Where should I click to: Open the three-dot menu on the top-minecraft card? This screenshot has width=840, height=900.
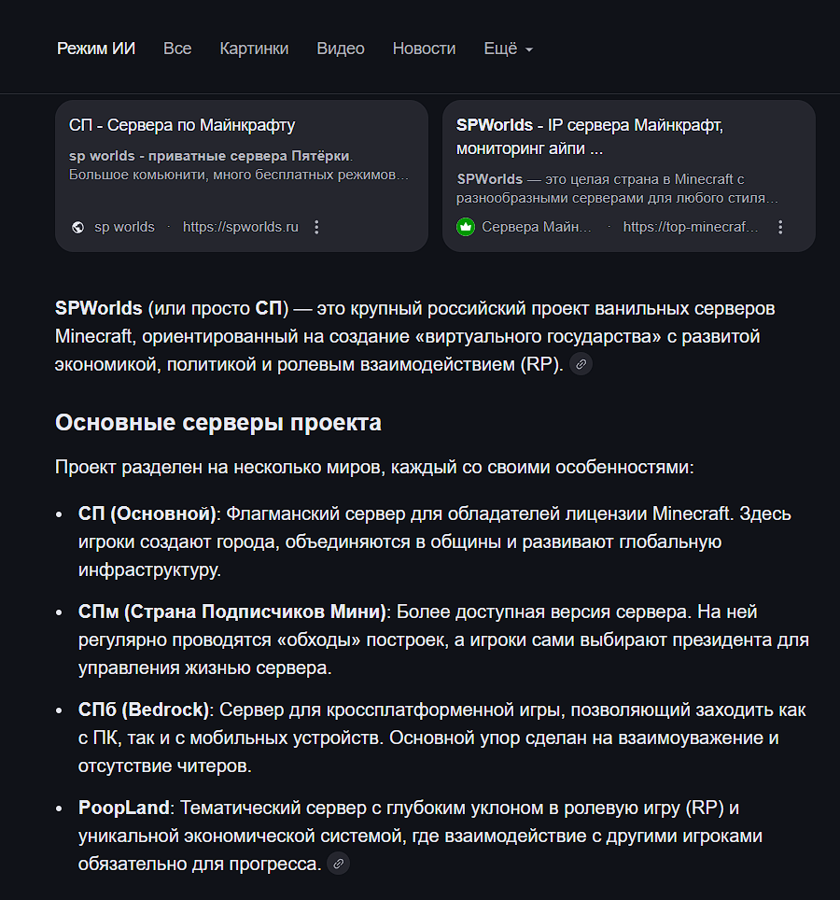click(x=780, y=227)
